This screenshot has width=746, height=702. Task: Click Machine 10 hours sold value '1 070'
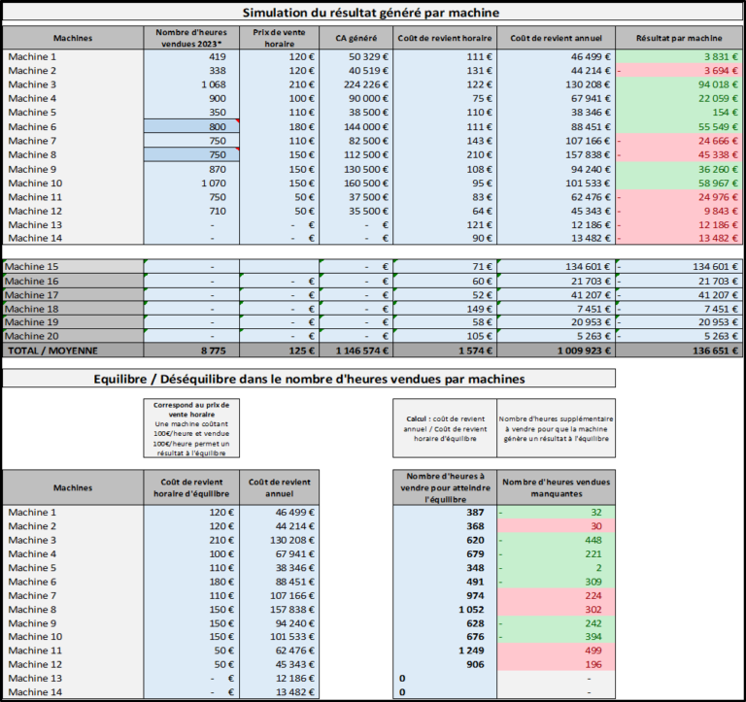point(191,184)
